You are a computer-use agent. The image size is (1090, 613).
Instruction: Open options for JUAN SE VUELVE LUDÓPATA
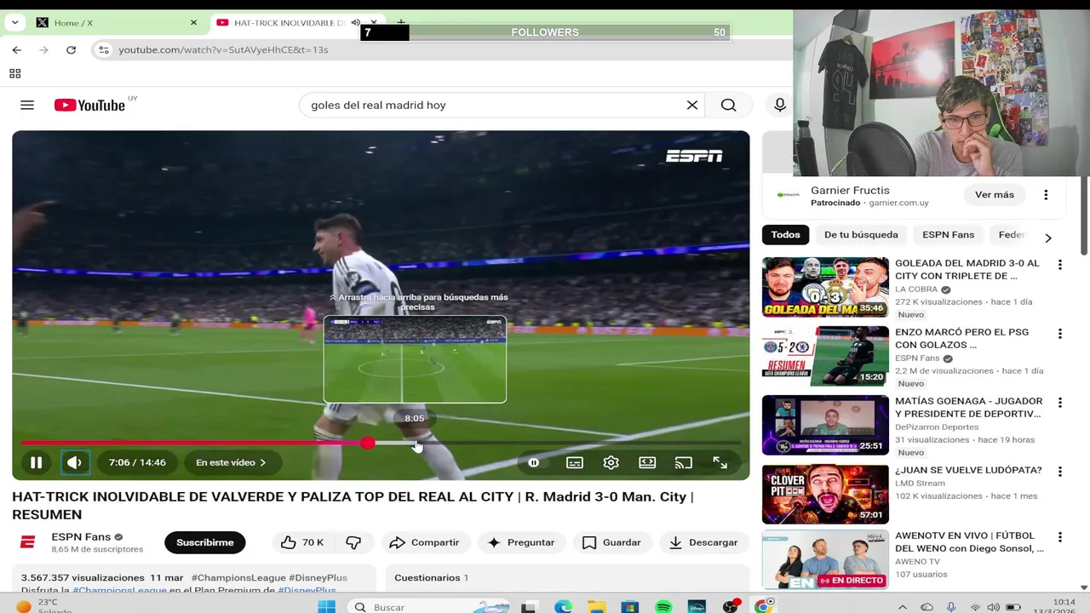pos(1060,472)
